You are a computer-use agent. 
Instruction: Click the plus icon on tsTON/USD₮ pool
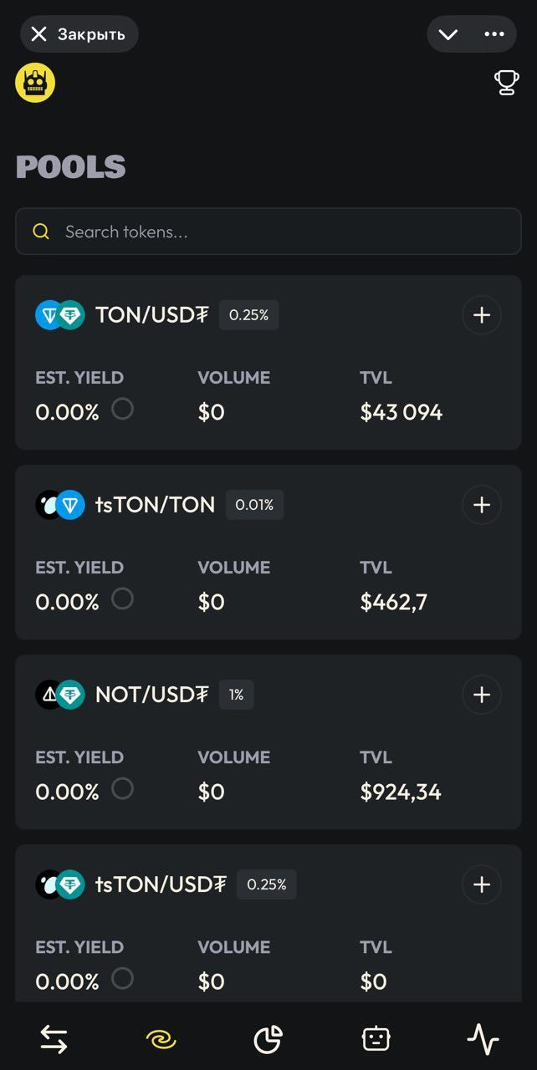click(482, 884)
